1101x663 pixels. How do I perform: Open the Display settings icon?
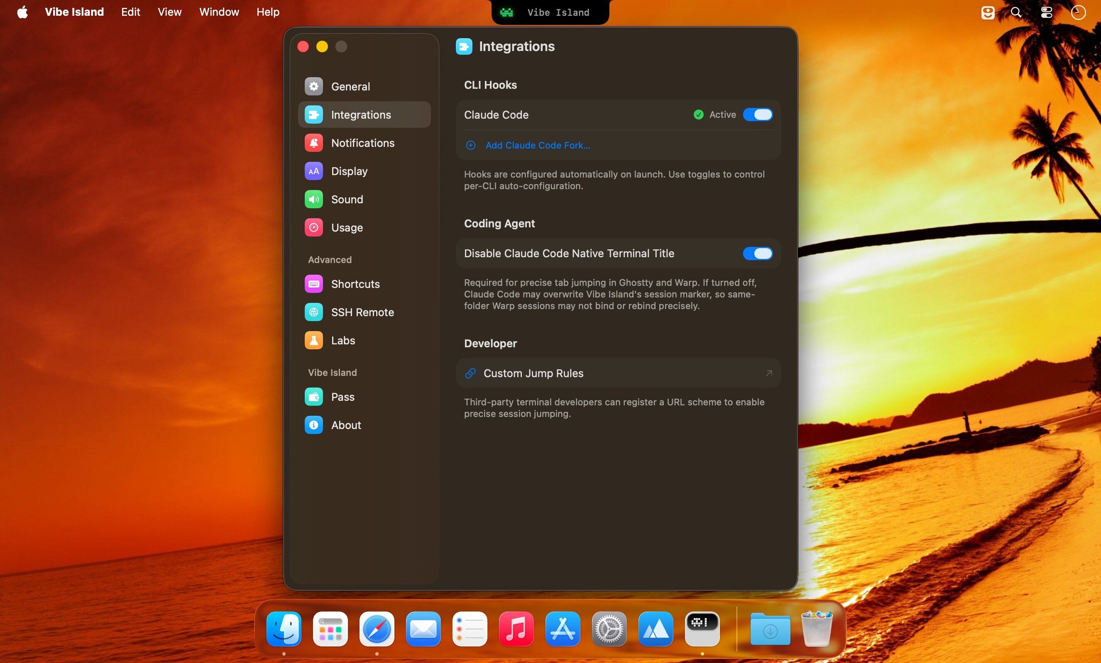click(314, 171)
